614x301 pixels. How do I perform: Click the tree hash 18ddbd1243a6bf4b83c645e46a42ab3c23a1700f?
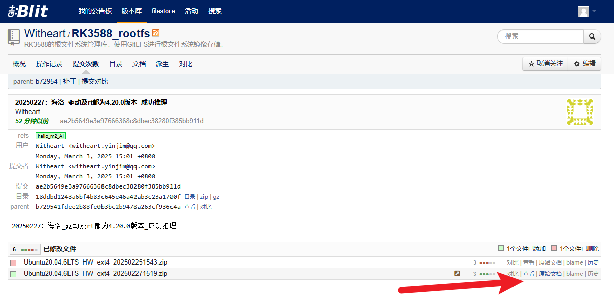[108, 197]
